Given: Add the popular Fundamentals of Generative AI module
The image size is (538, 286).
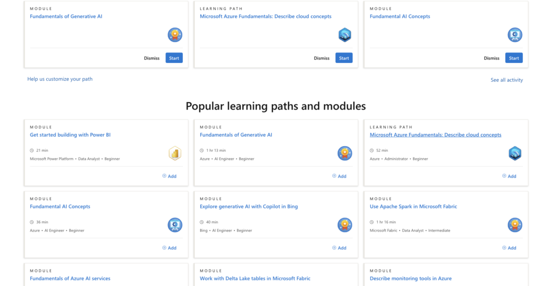Looking at the screenshot, I should [339, 176].
